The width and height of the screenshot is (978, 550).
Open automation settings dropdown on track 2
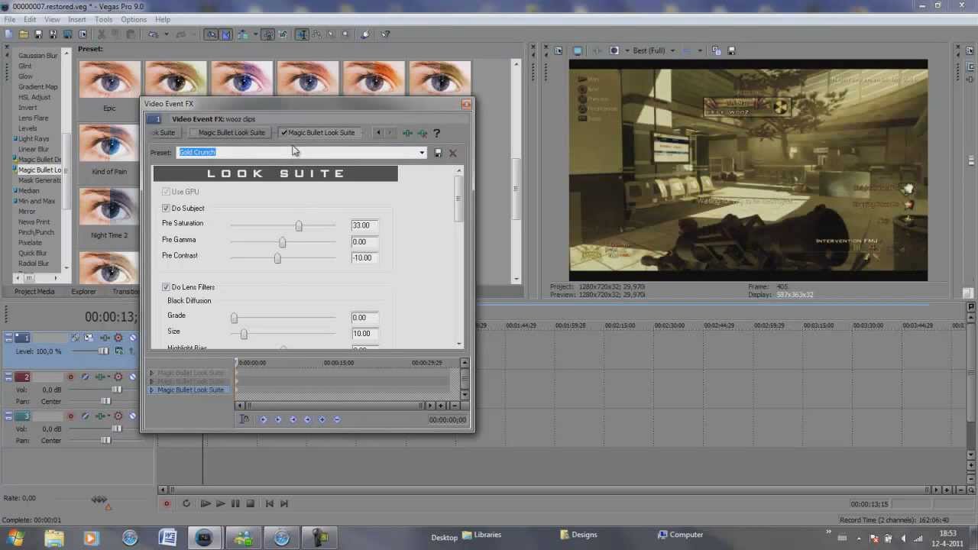pos(118,377)
